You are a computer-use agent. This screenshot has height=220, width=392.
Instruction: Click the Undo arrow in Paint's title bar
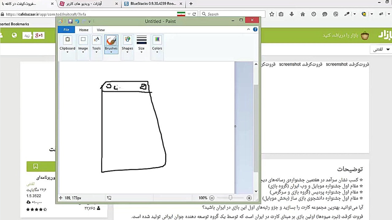pyautogui.click(x=77, y=21)
